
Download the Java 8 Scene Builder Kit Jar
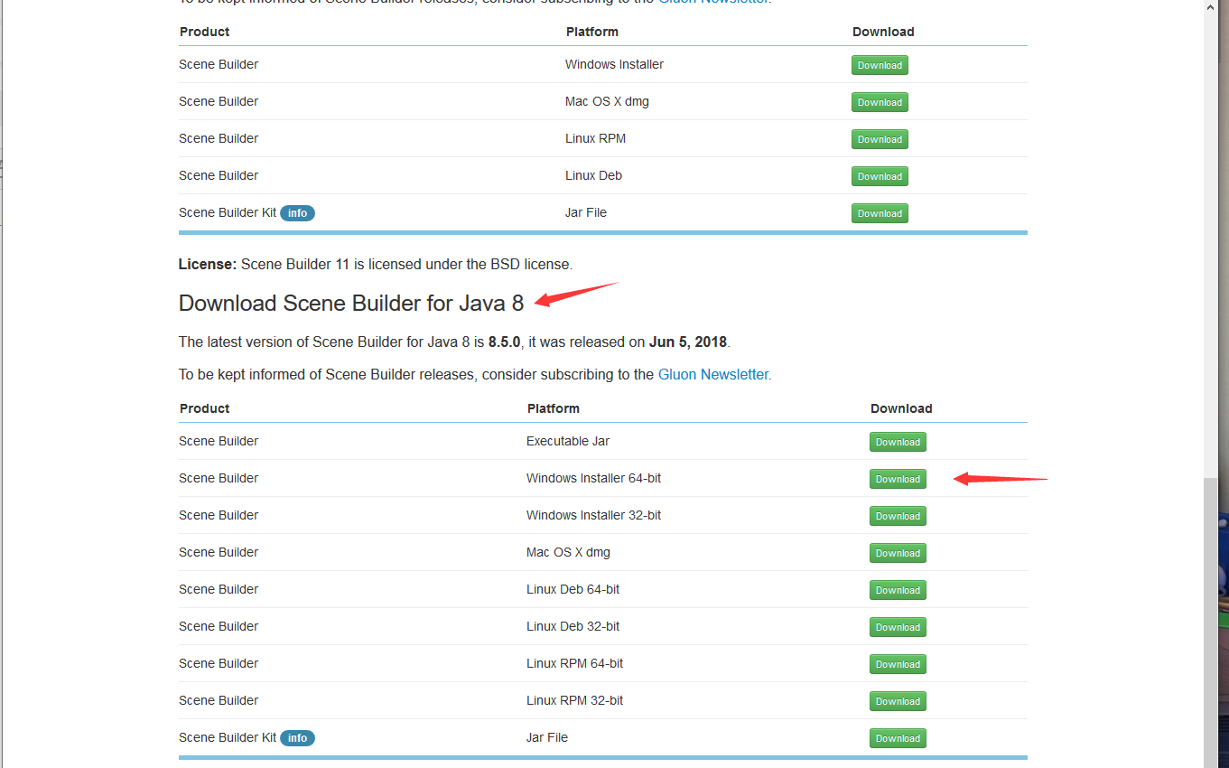coord(897,737)
